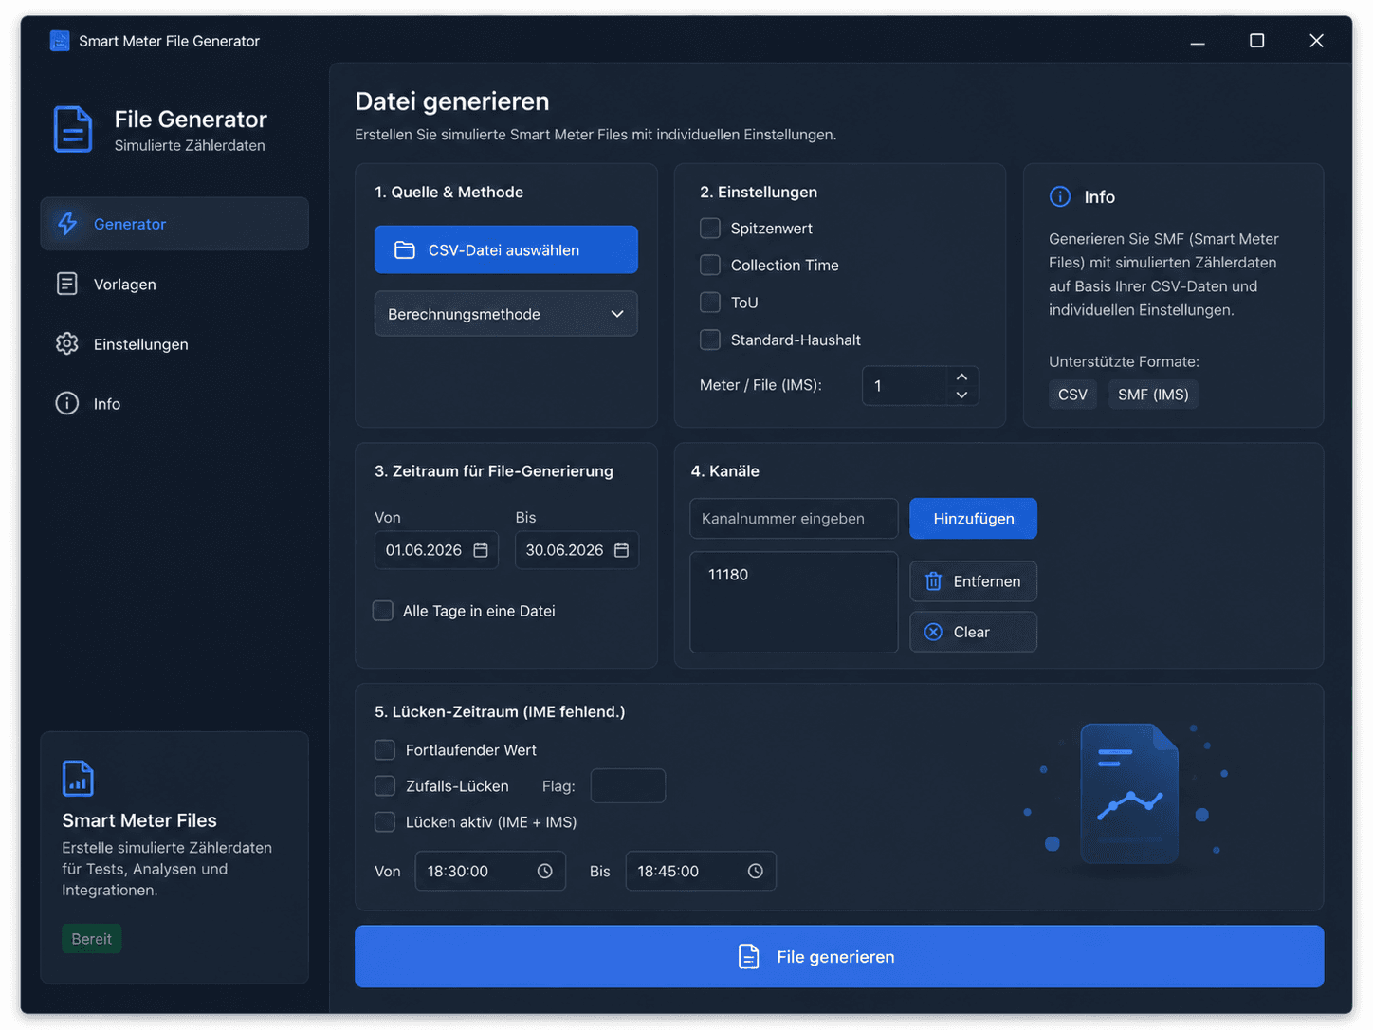This screenshot has height=1030, width=1373.
Task: Click the Kanalnummer eingeben input field
Action: [x=794, y=518]
